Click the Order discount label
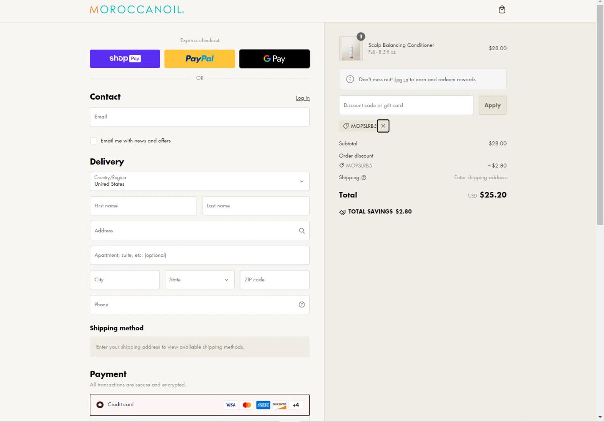This screenshot has height=422, width=604. 356,156
